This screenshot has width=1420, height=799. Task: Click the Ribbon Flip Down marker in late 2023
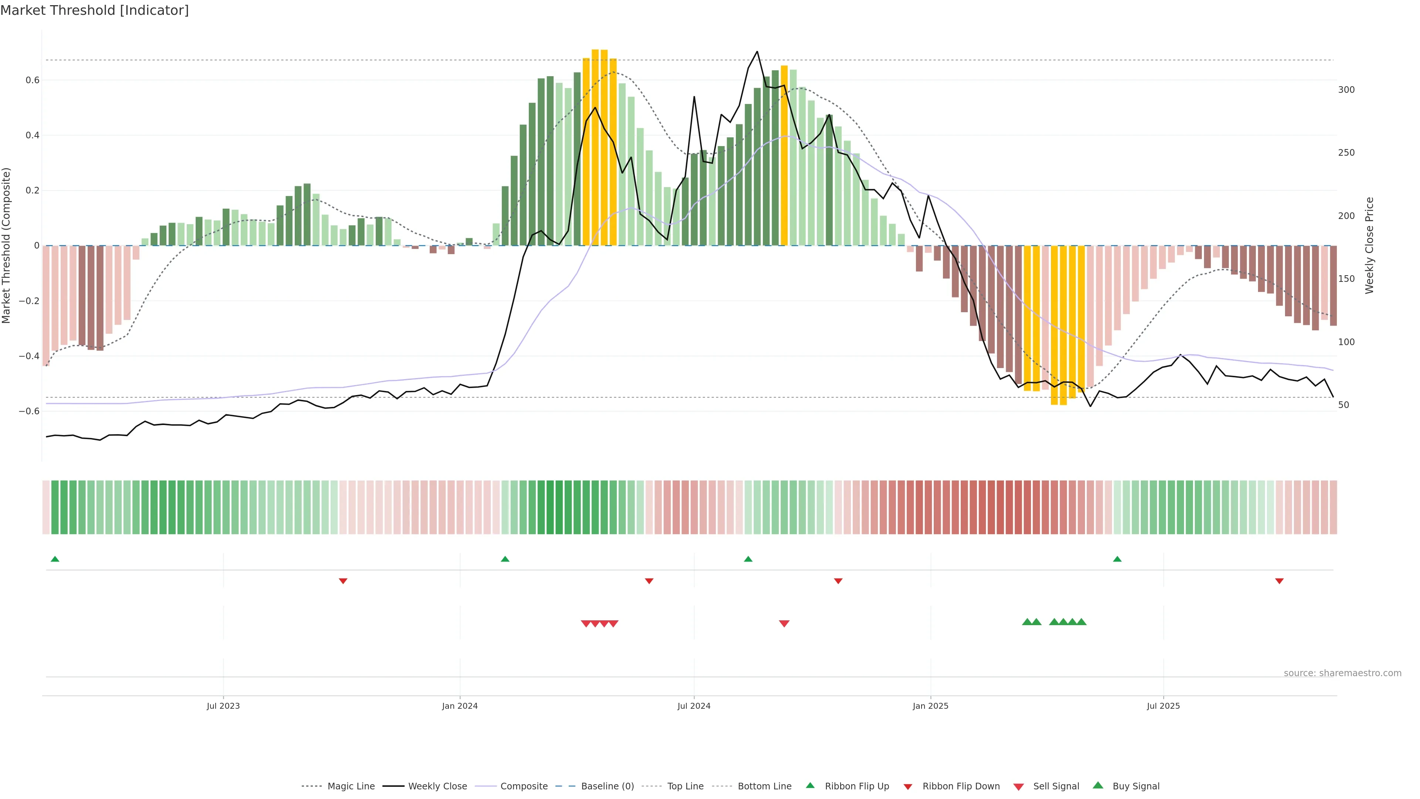coord(343,581)
